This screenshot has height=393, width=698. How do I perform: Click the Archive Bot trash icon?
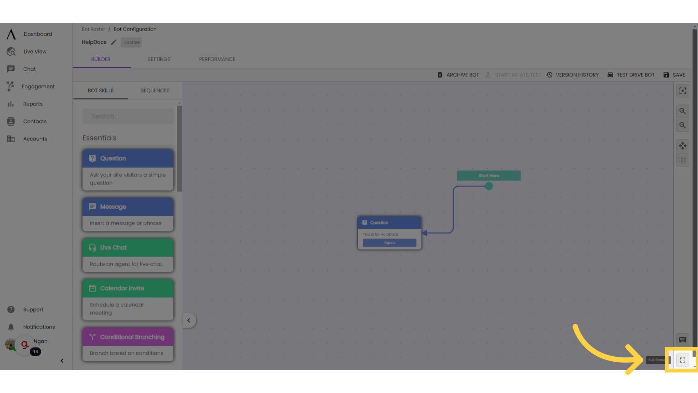pos(440,74)
